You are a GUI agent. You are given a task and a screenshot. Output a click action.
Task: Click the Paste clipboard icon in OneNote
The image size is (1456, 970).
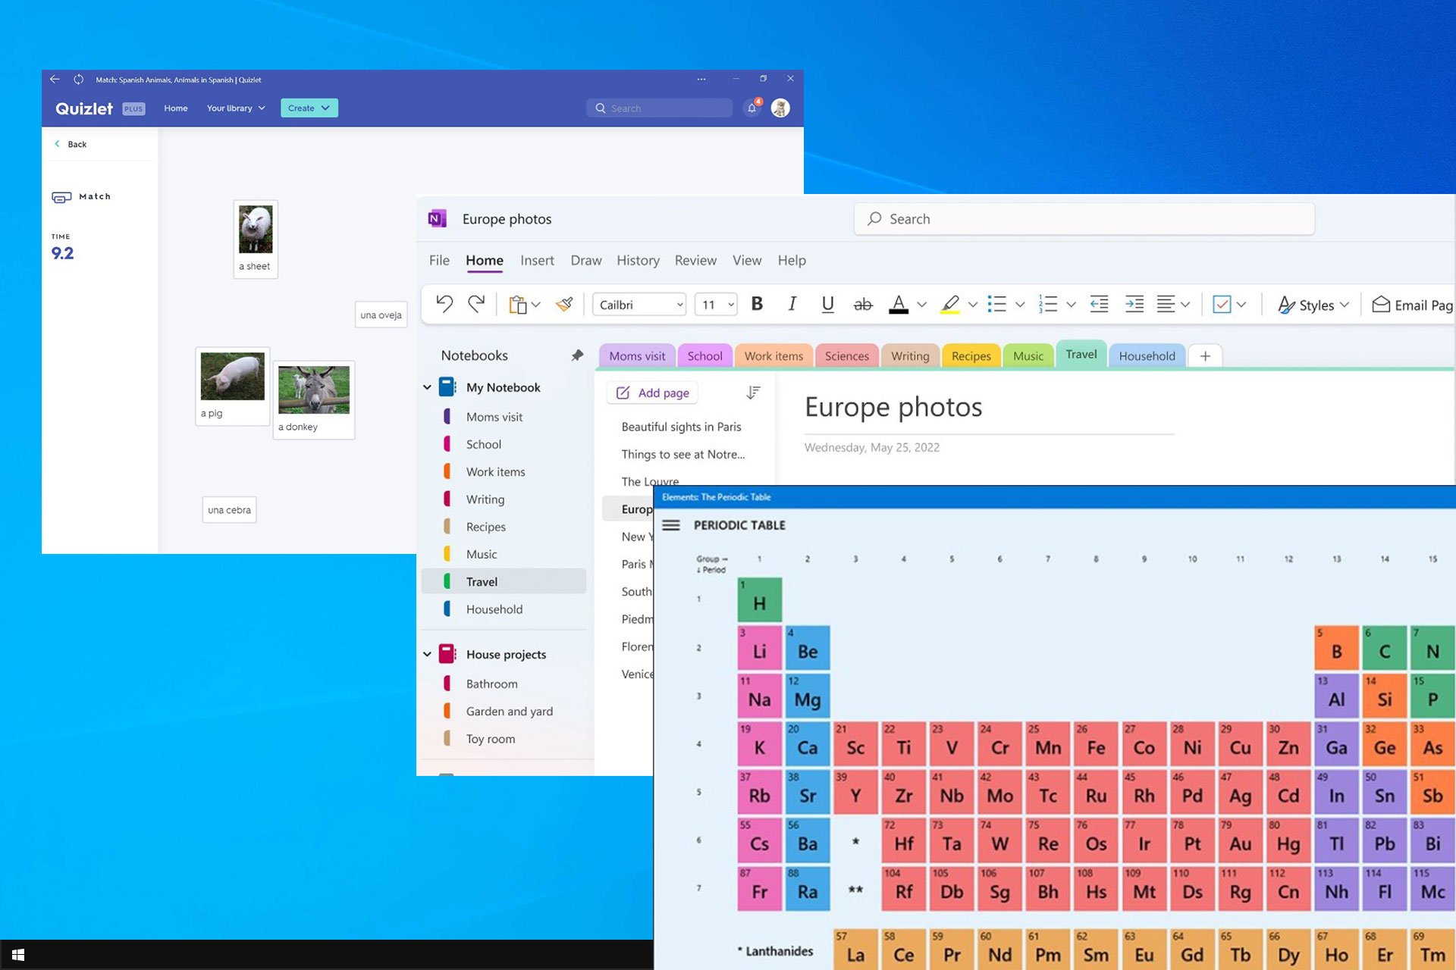(x=517, y=305)
